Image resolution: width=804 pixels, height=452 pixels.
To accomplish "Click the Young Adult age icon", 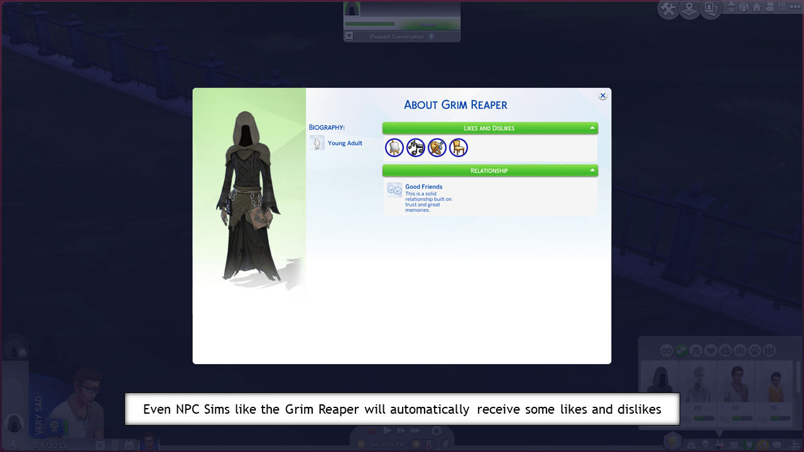I will (317, 143).
